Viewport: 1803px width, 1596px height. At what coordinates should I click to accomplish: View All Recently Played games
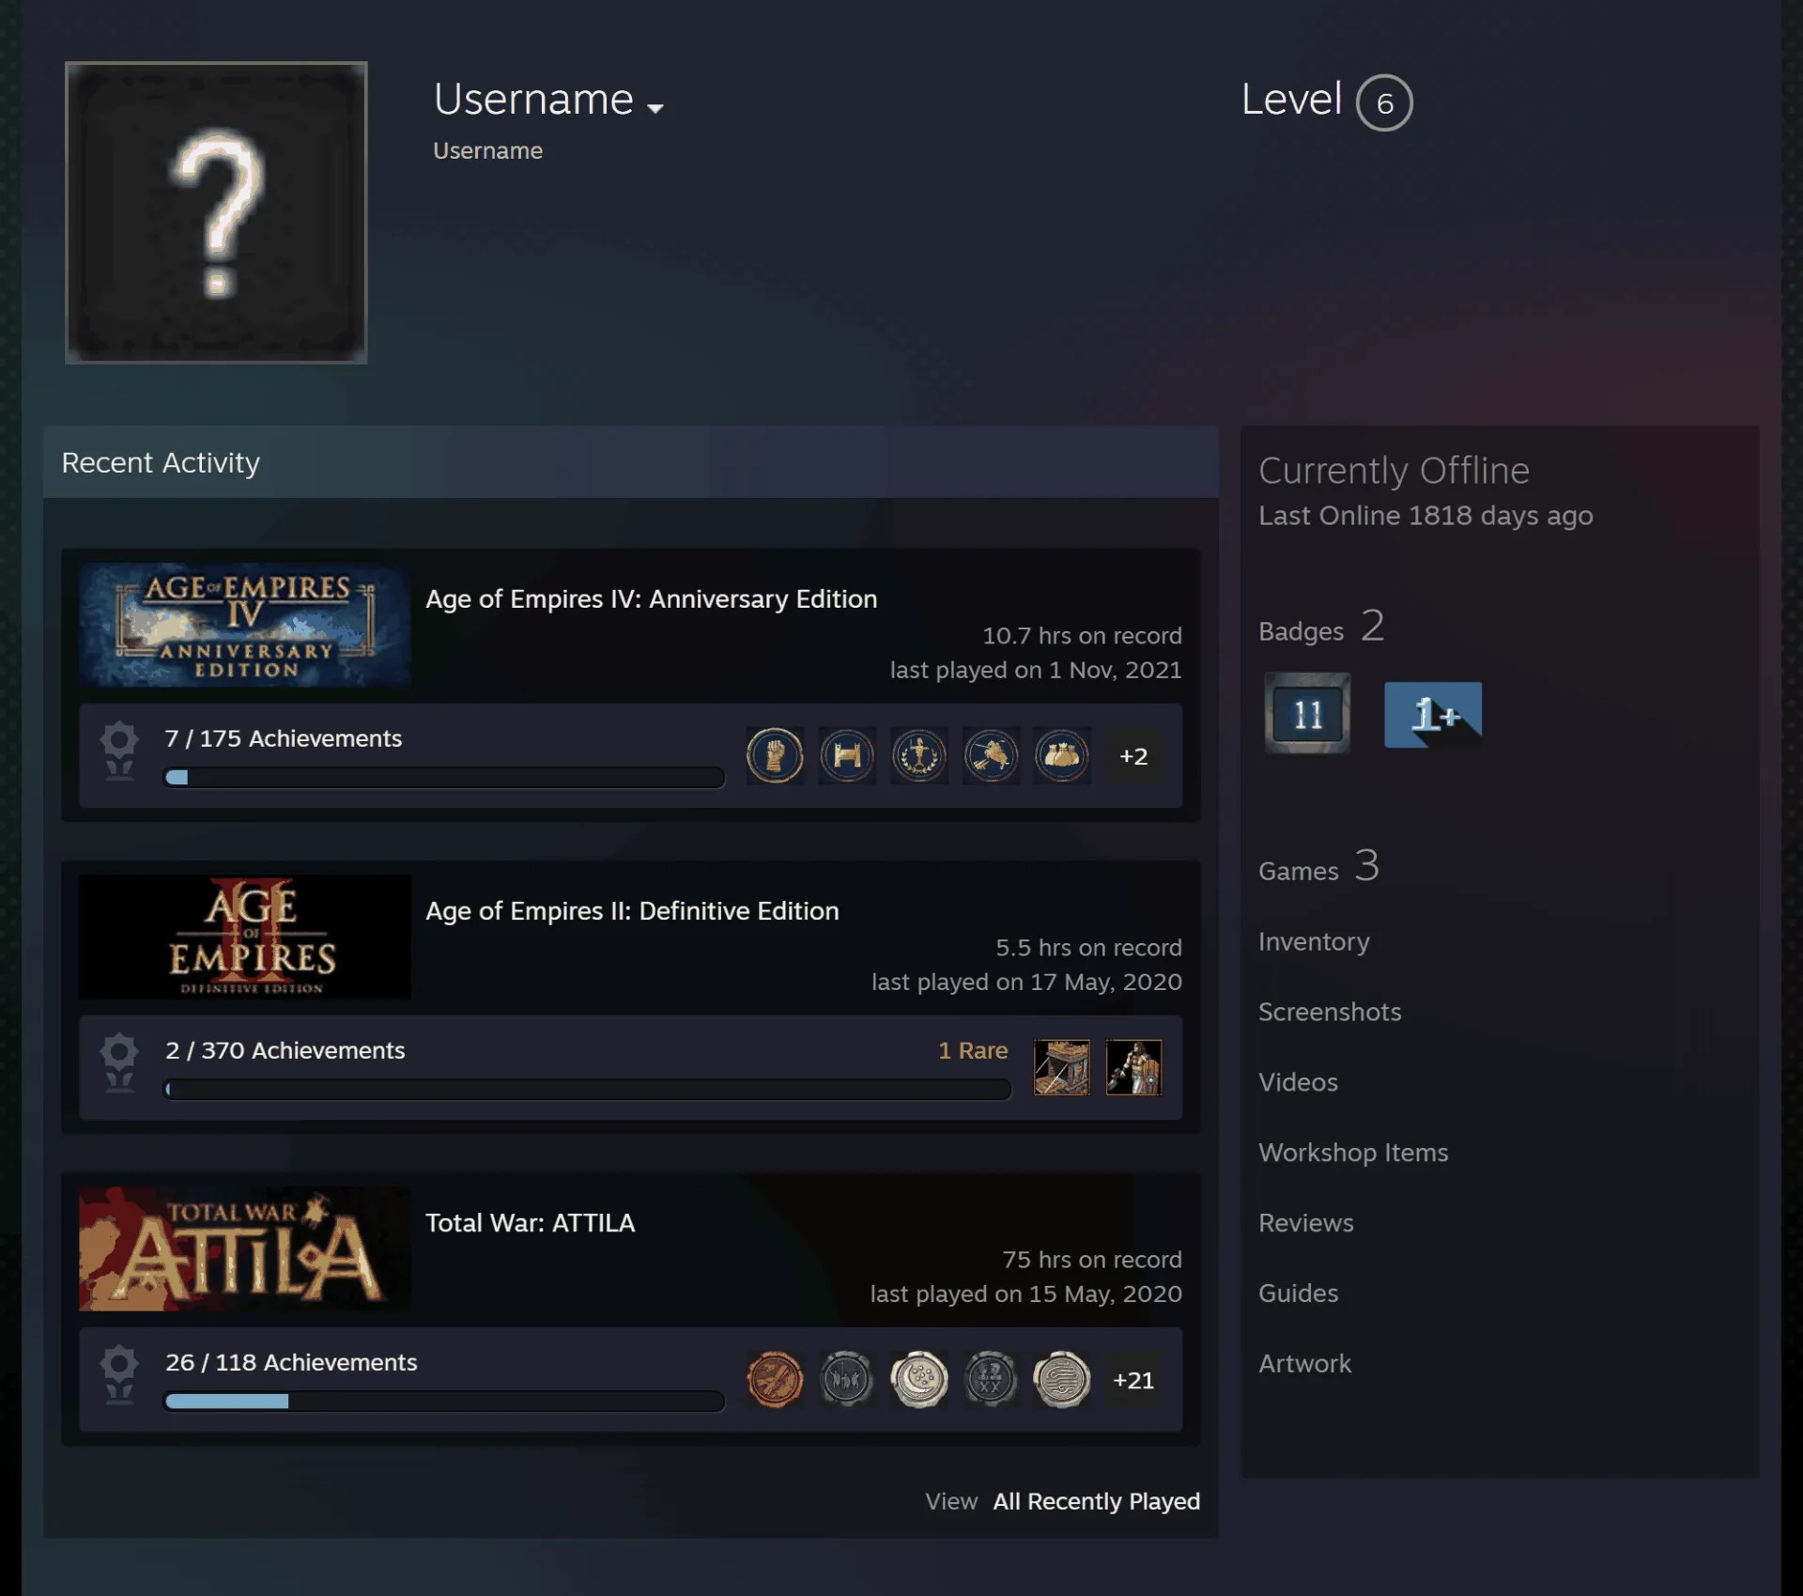pos(1096,1501)
